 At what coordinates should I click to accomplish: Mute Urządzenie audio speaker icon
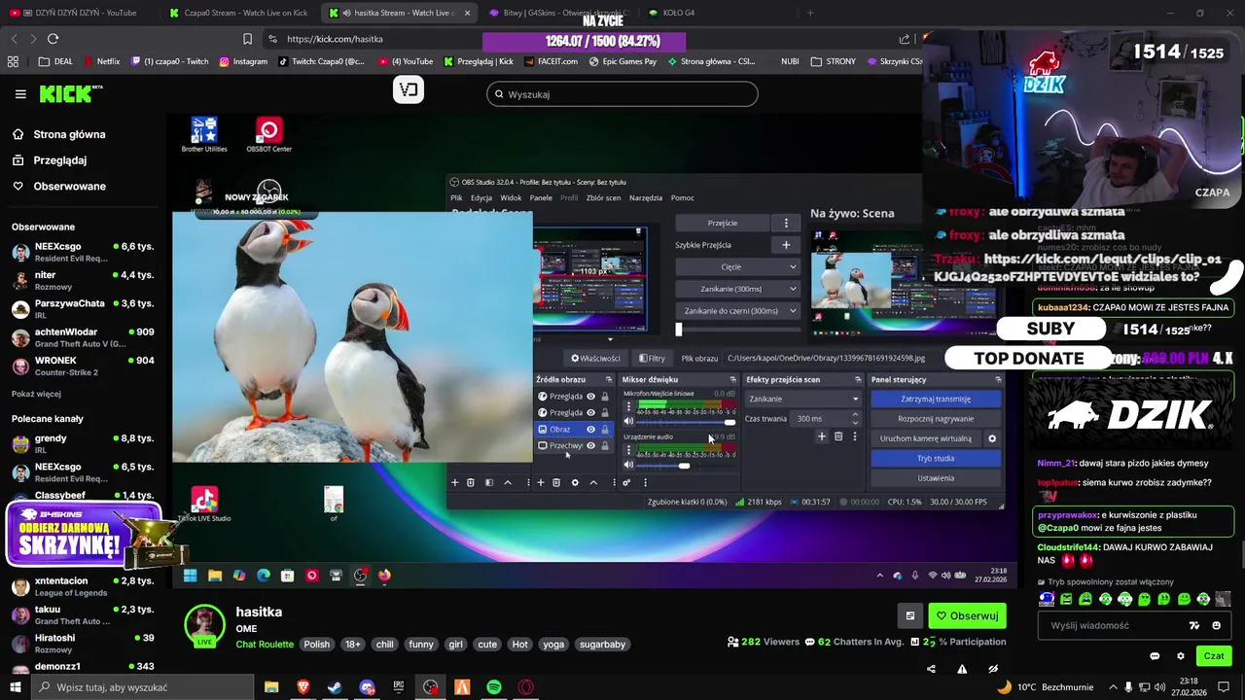(628, 465)
